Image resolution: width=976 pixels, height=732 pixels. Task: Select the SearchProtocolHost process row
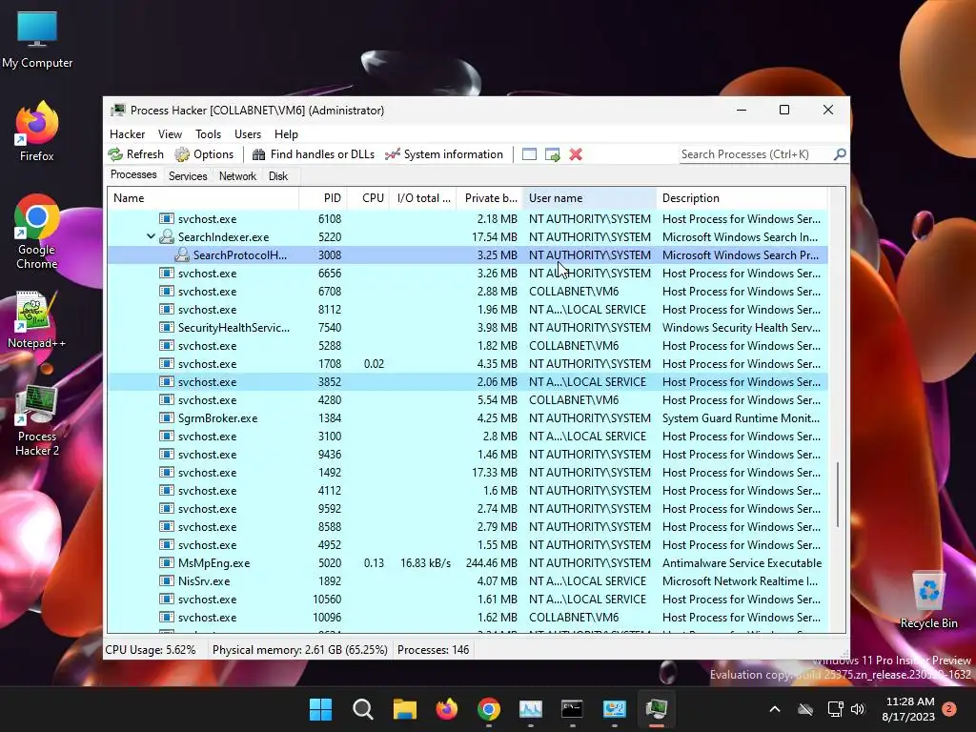pos(467,255)
